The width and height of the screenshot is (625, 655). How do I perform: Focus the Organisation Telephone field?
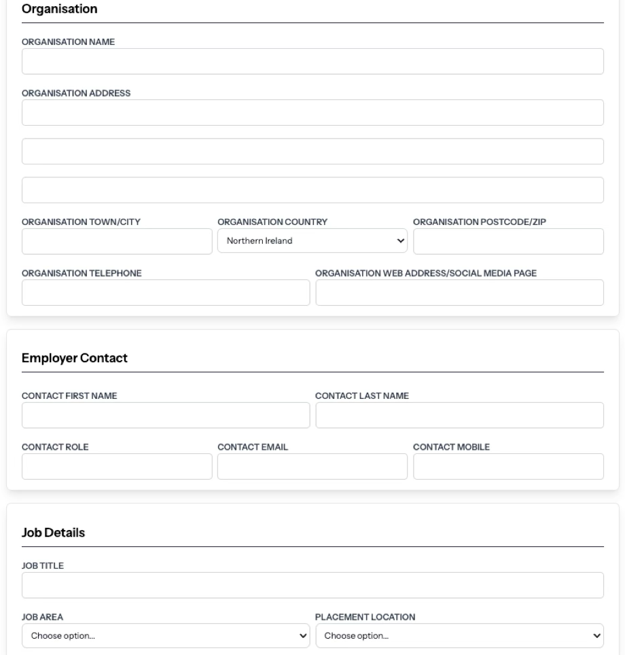tap(166, 292)
